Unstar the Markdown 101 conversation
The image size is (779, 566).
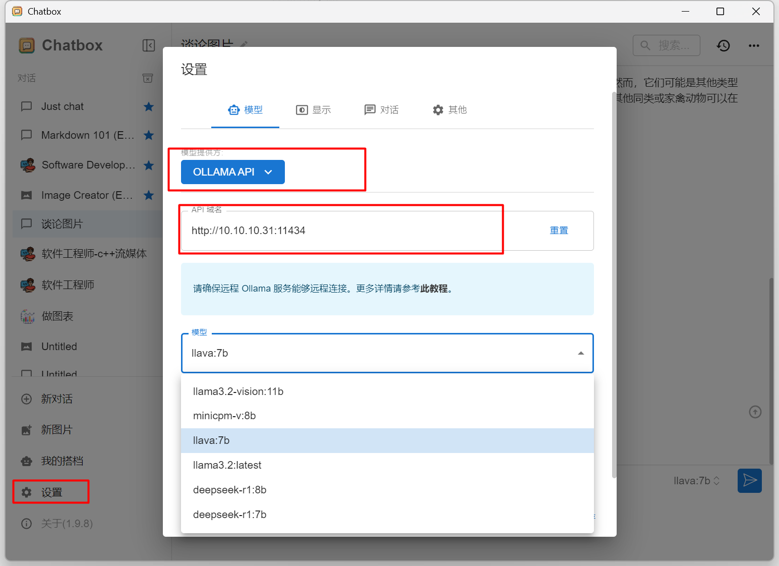pos(148,135)
